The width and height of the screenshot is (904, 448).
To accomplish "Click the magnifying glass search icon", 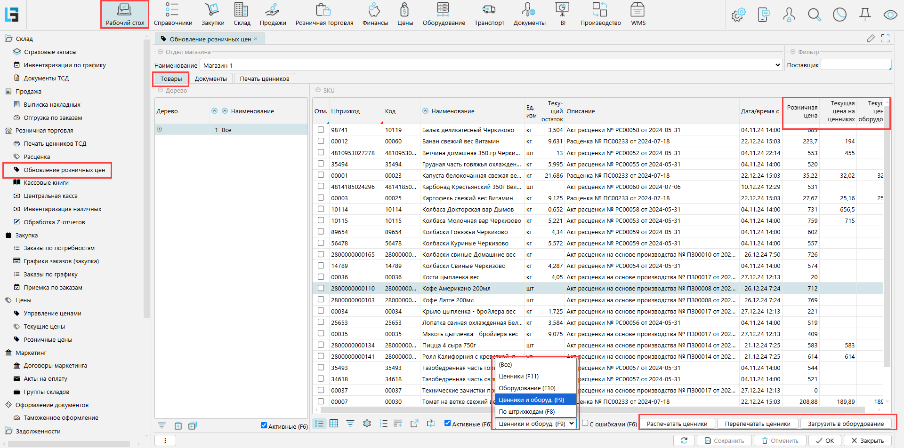I will tap(814, 15).
